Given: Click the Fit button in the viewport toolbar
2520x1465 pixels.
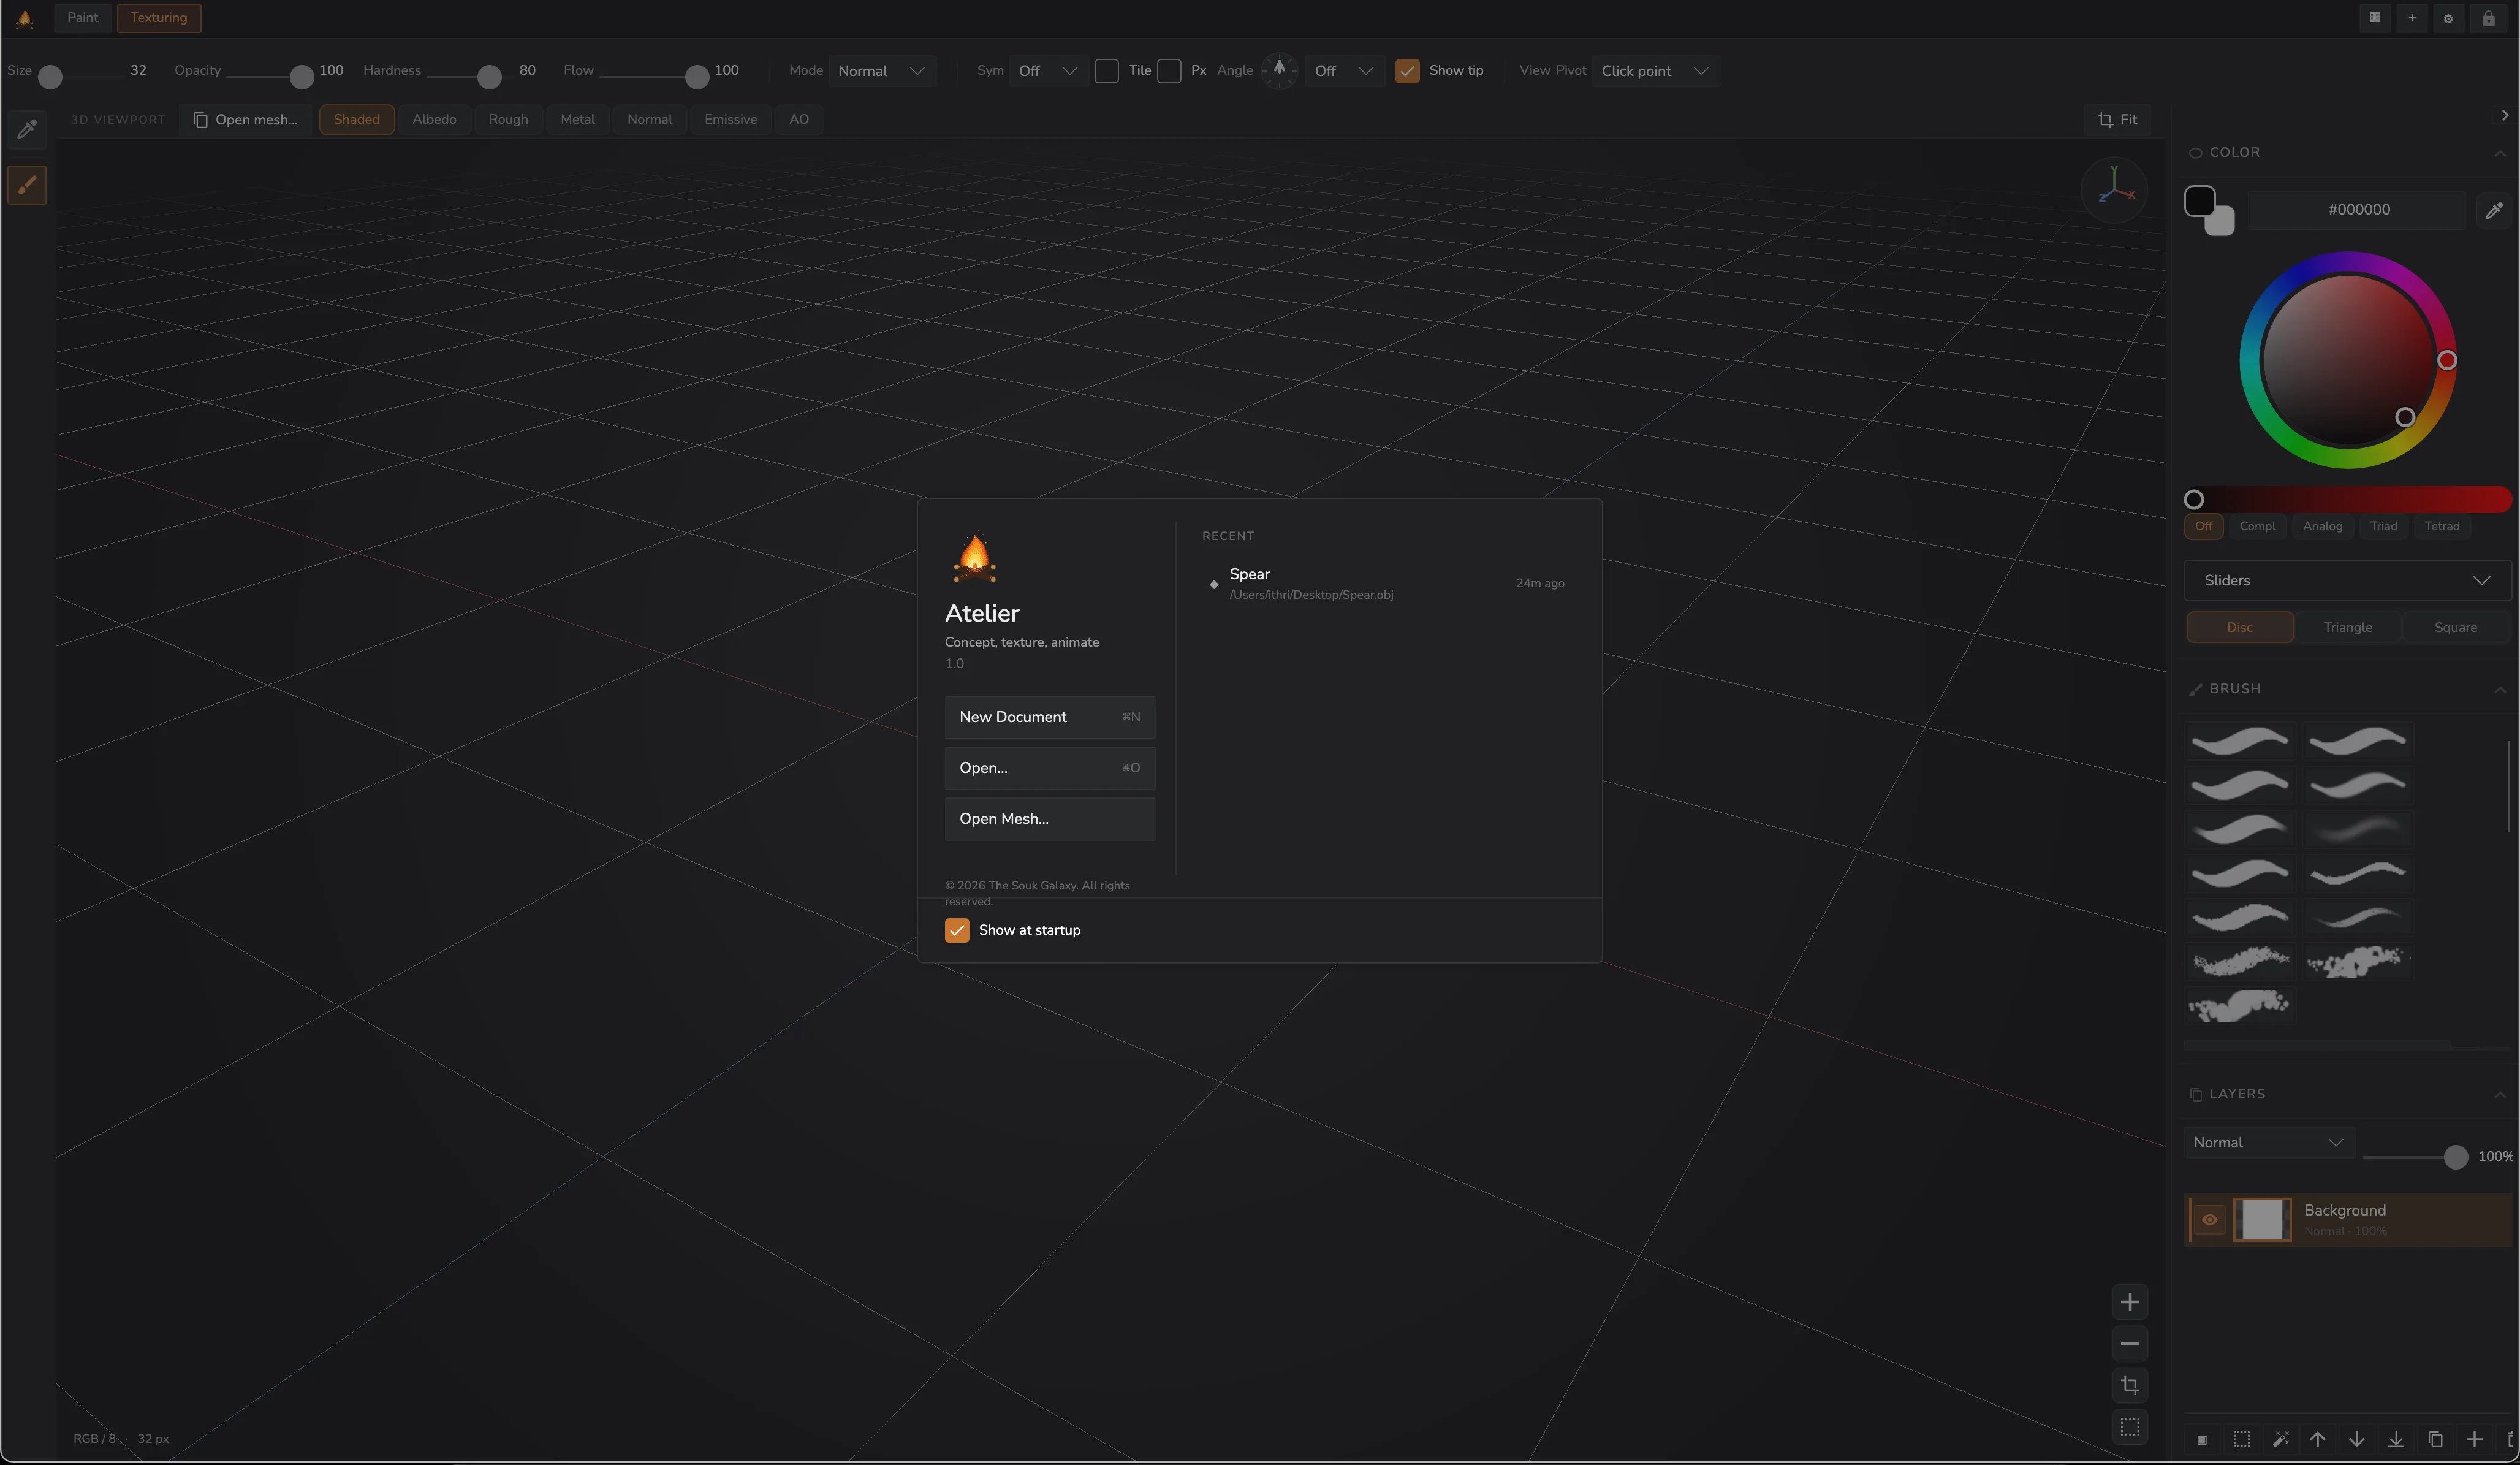Looking at the screenshot, I should 2117,119.
